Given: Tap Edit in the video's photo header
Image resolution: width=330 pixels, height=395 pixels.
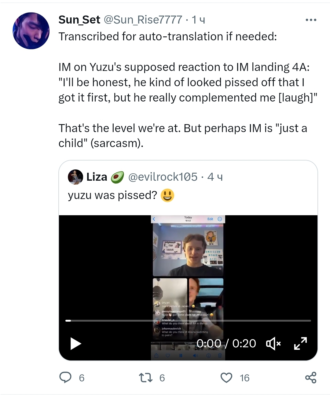Looking at the screenshot, I should pyautogui.click(x=210, y=219).
